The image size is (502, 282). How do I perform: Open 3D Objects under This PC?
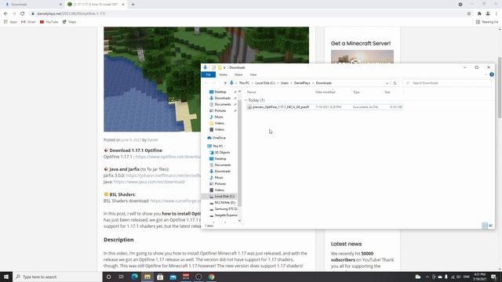tap(222, 153)
